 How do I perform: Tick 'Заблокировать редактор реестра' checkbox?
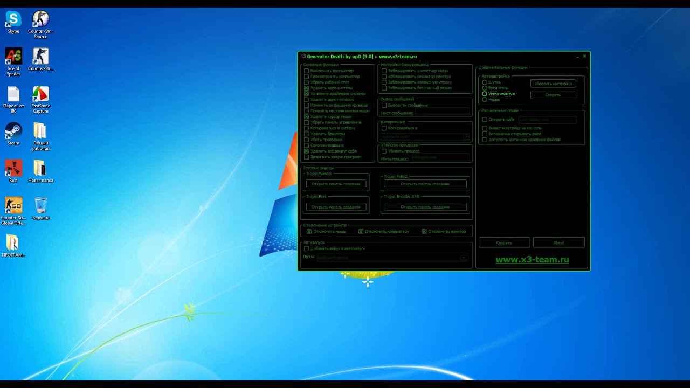384,77
